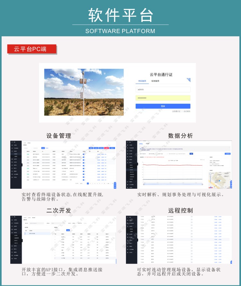Click the yellow password input field
The height and width of the screenshot is (286, 241).
(x=163, y=98)
